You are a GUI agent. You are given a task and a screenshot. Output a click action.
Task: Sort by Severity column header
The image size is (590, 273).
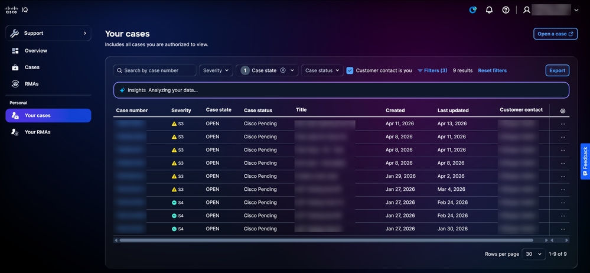pyautogui.click(x=181, y=110)
